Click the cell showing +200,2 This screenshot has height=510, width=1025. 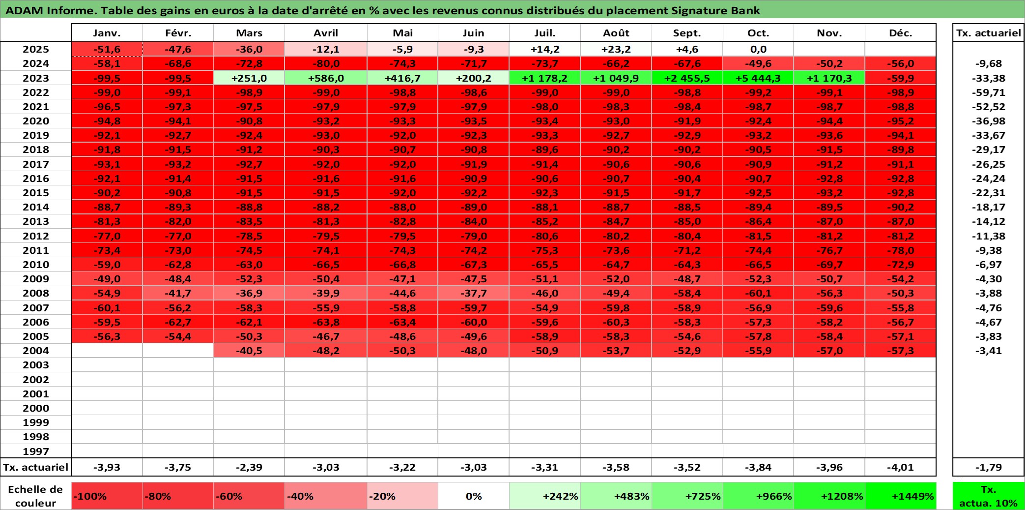[474, 78]
